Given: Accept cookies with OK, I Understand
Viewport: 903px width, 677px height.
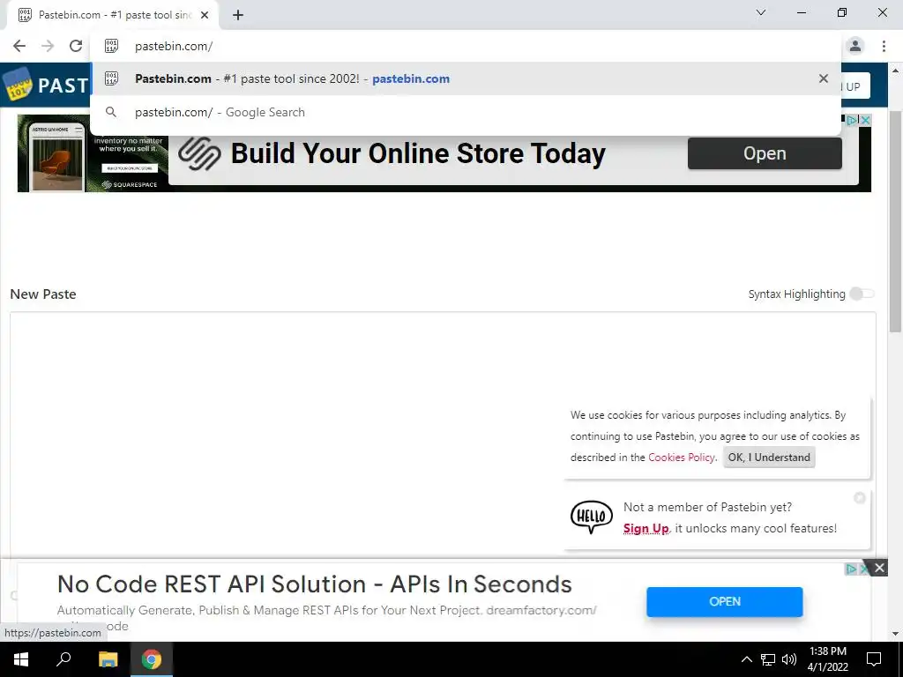Looking at the screenshot, I should coord(769,458).
